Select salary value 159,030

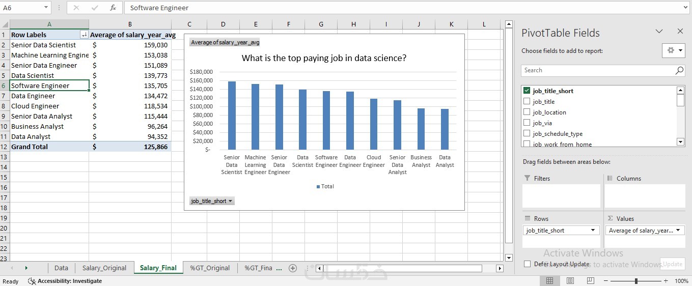tap(130, 45)
